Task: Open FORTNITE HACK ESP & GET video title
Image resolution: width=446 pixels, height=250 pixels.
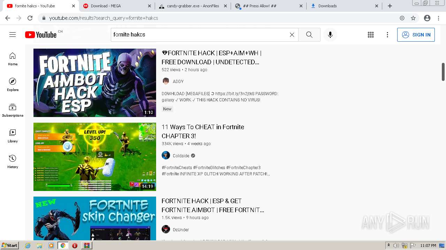Action: coord(213,206)
